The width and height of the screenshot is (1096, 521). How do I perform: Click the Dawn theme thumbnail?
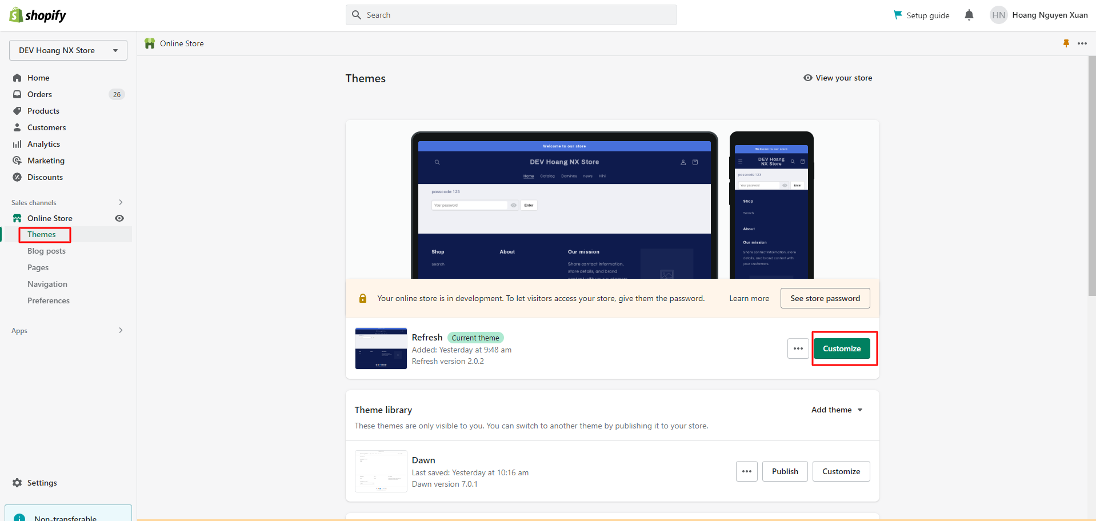381,471
